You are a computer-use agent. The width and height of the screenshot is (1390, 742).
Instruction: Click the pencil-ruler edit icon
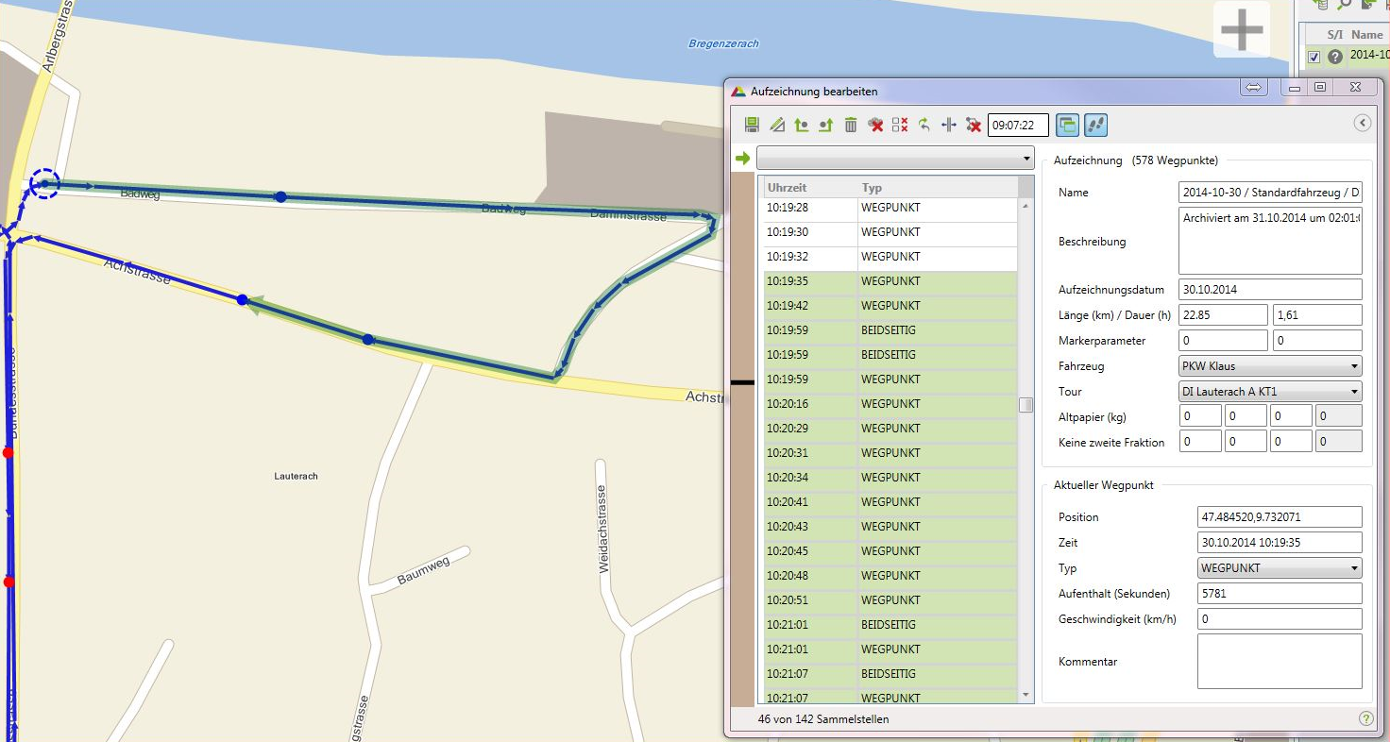[776, 125]
